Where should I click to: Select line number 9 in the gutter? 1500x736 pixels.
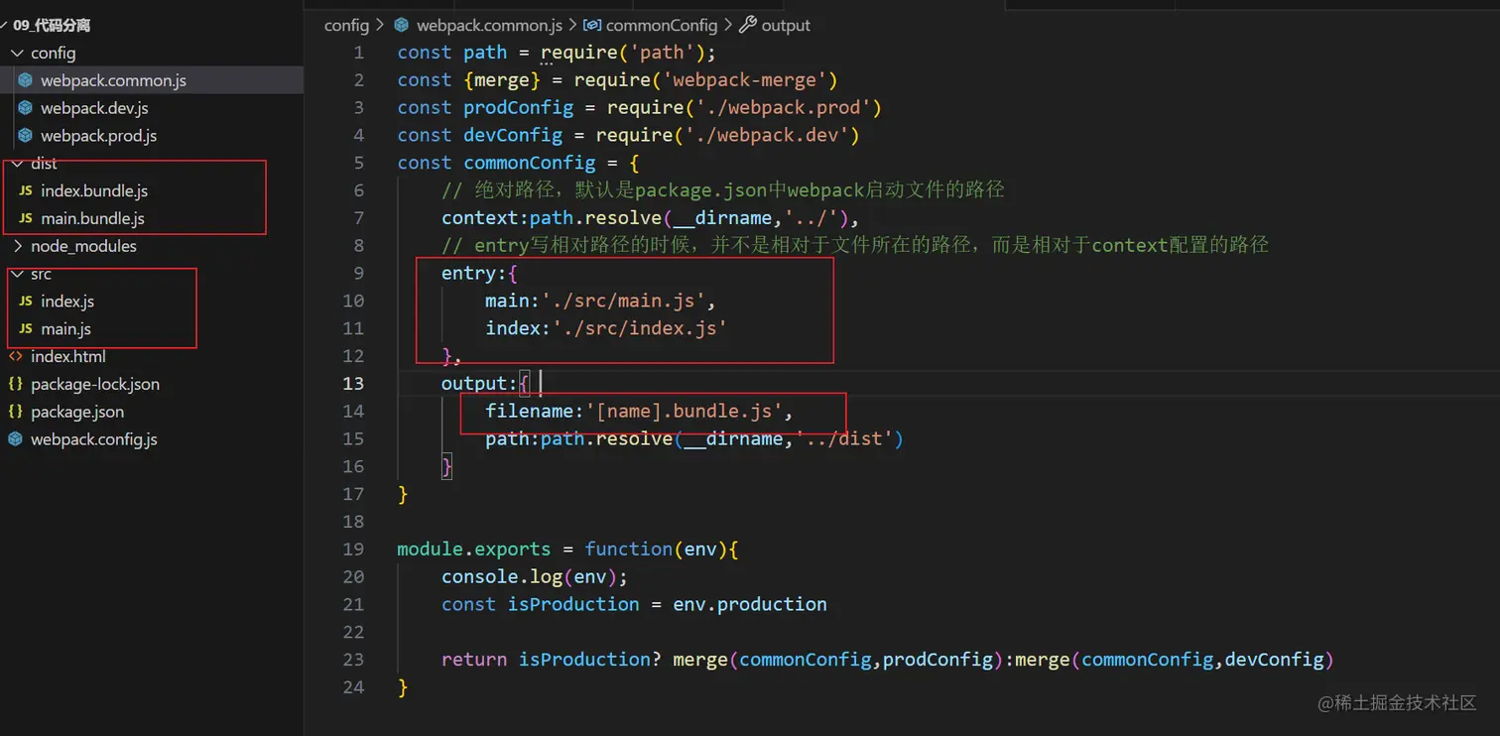pos(358,273)
